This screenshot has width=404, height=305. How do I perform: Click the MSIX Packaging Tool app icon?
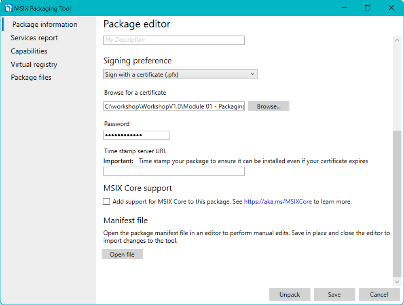[x=8, y=8]
